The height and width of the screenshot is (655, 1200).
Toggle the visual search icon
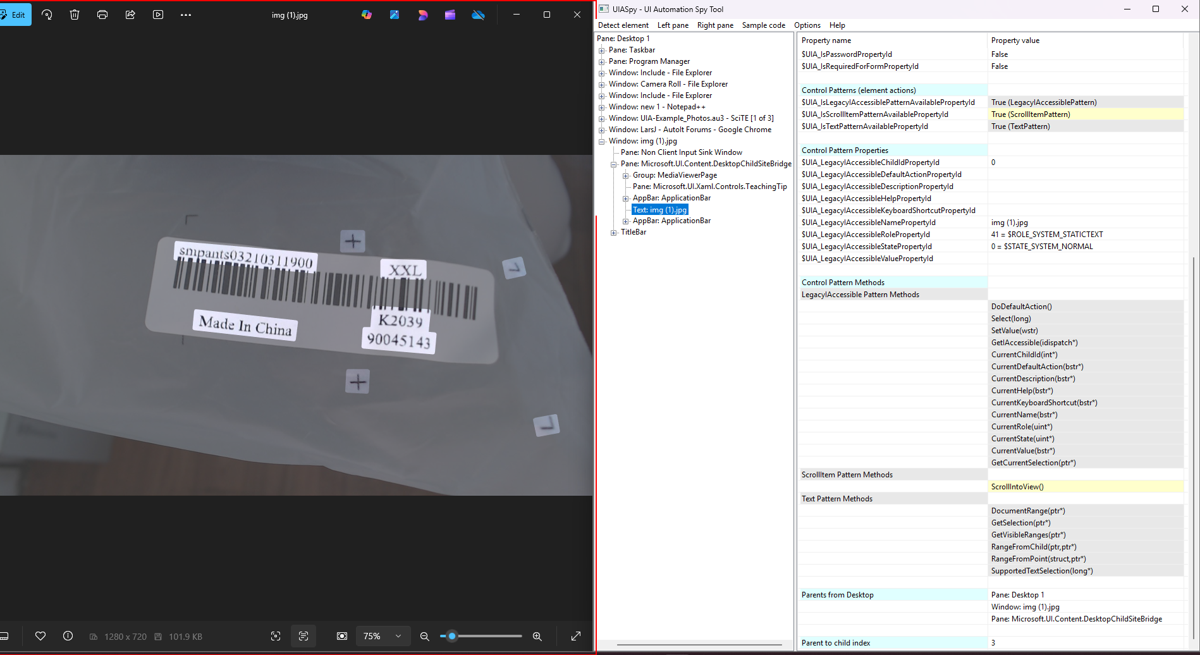(x=276, y=636)
